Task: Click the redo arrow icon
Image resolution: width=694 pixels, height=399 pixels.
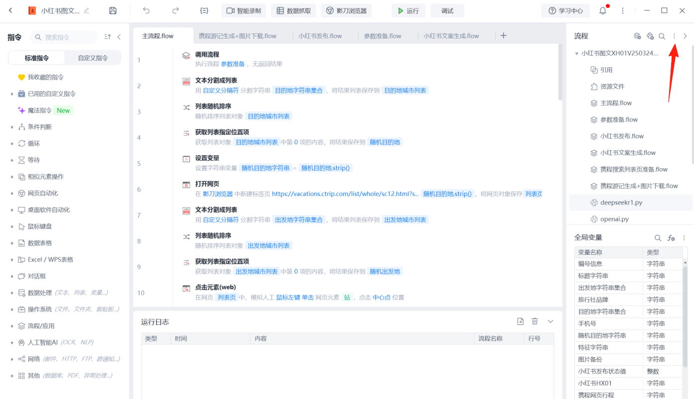Action: tap(175, 10)
